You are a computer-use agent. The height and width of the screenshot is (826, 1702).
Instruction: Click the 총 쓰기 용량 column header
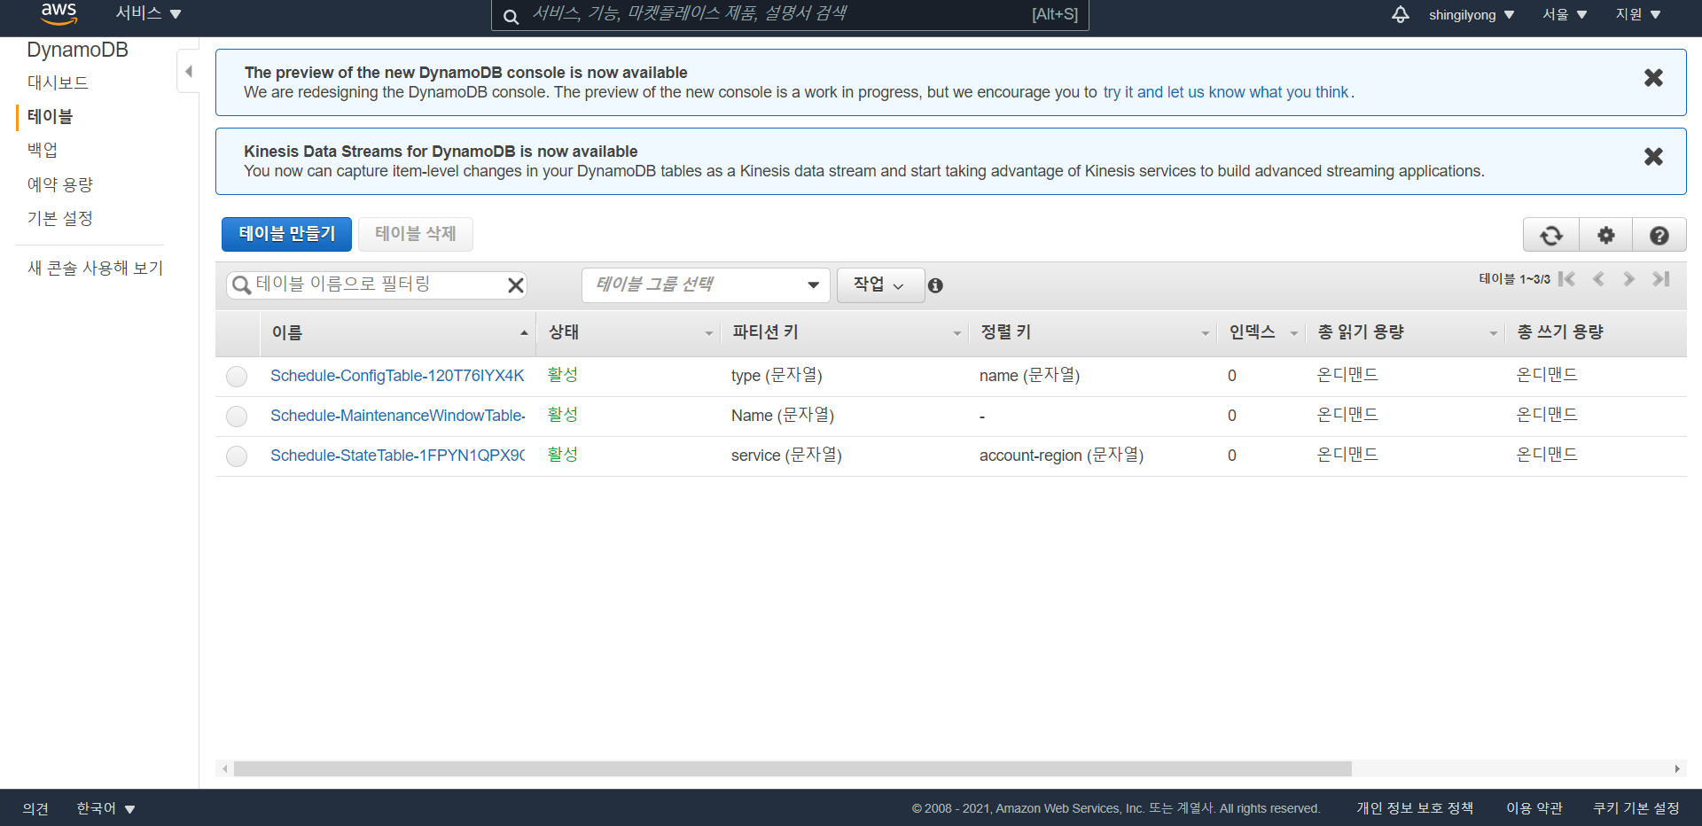[x=1560, y=332]
